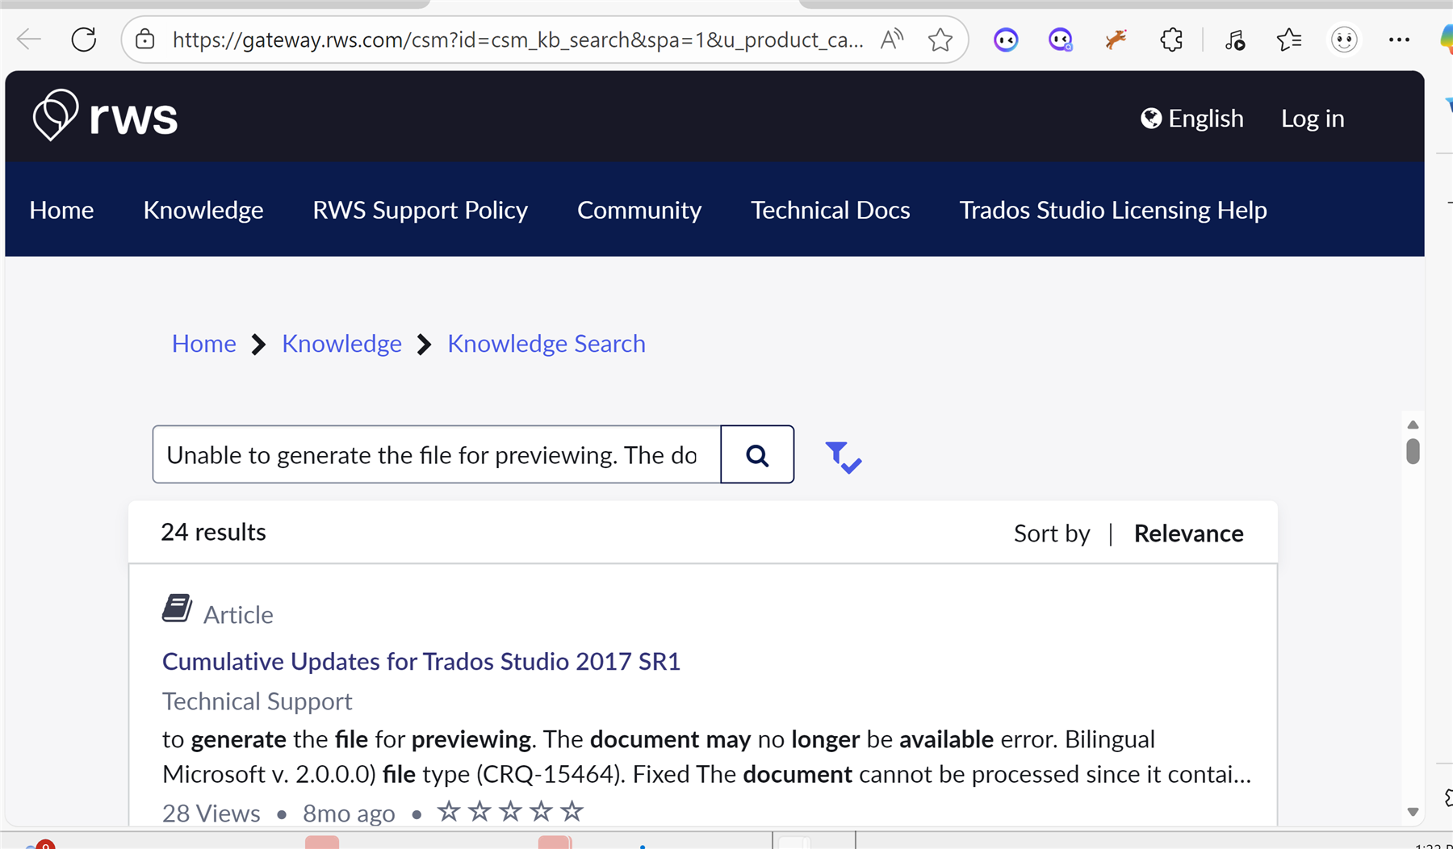Image resolution: width=1453 pixels, height=849 pixels.
Task: Click the Article book icon
Action: (178, 608)
